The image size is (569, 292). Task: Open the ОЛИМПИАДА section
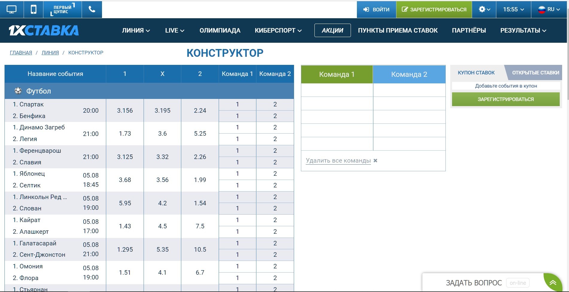[x=220, y=30]
